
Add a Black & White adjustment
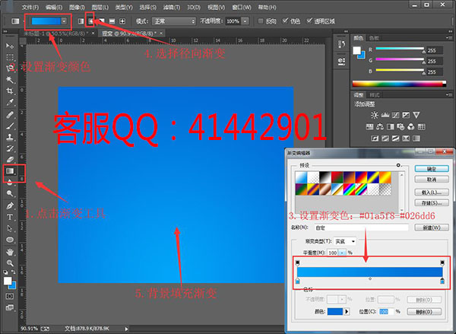[x=391, y=126]
